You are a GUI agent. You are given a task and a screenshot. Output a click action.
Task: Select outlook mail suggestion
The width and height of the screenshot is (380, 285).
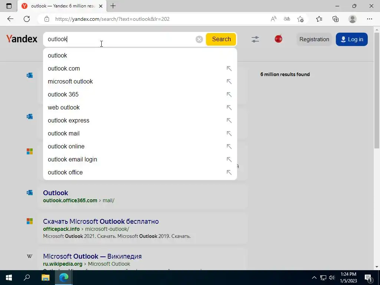pos(140,134)
